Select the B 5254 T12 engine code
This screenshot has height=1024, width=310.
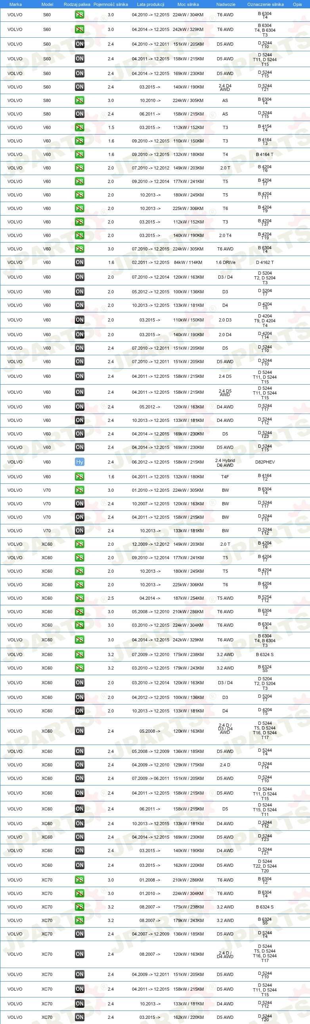pos(265,599)
